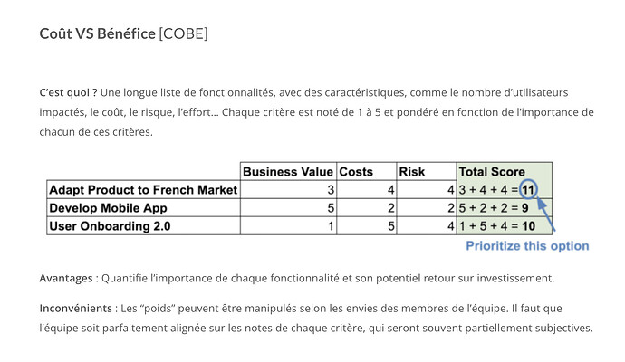
Task: Click the circled total score 11
Action: 530,190
